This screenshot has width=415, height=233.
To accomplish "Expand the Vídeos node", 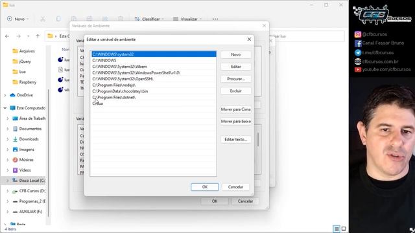I will 8,170.
